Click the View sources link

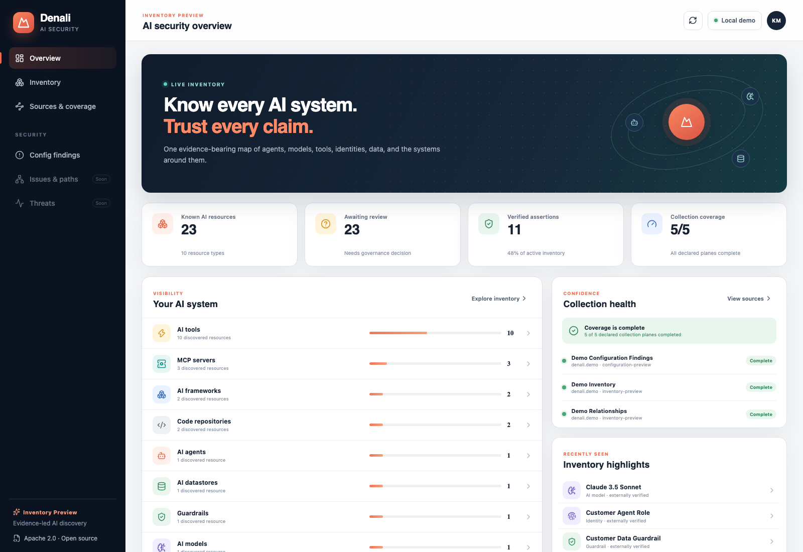point(749,299)
